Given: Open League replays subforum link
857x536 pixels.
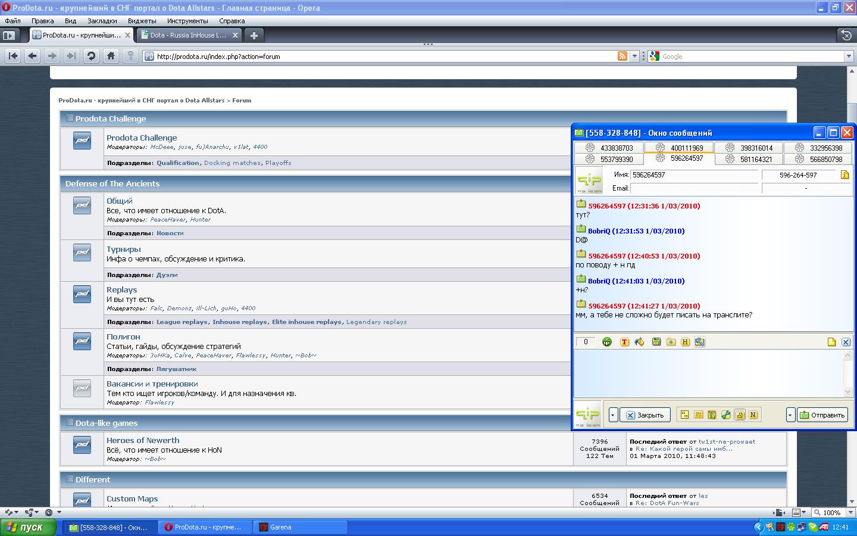Looking at the screenshot, I should 182,322.
